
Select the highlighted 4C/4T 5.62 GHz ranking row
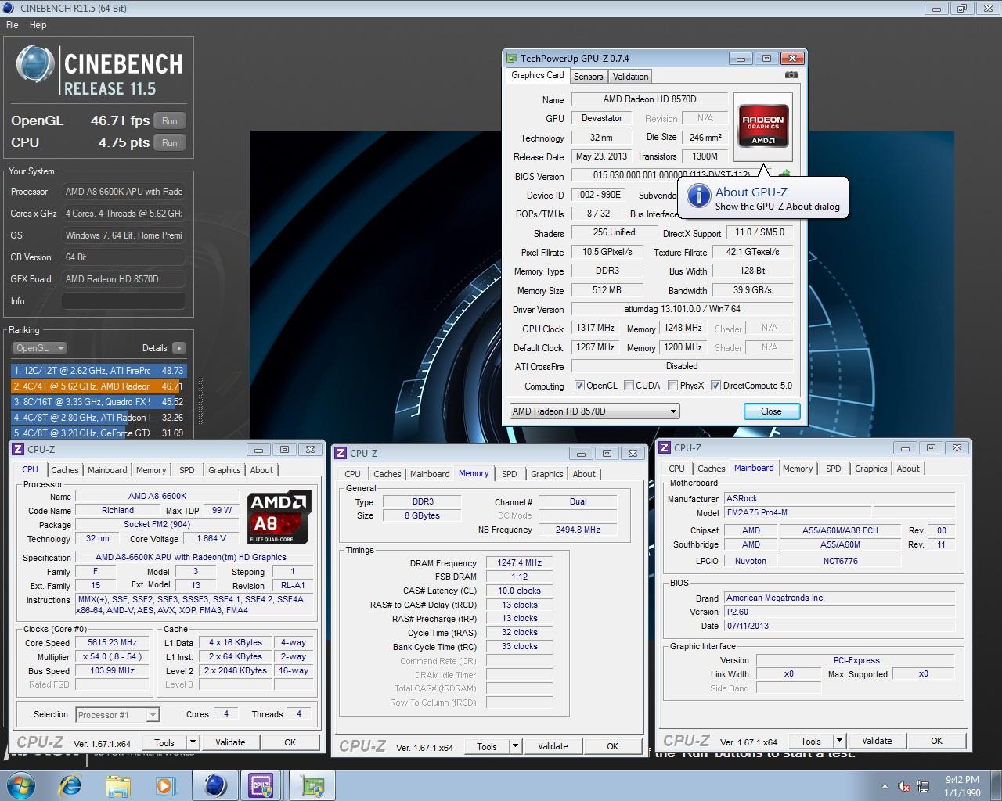coord(99,386)
